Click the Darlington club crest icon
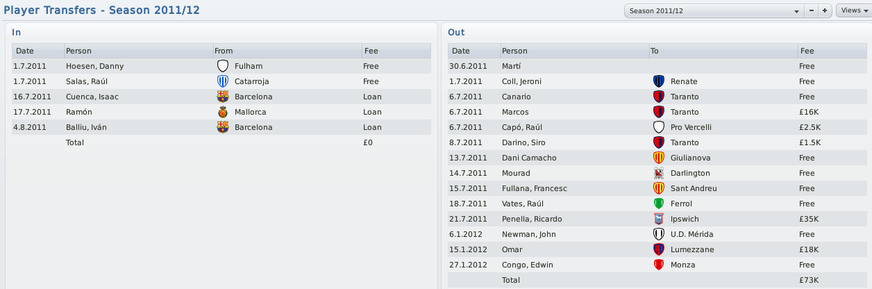Screen dimensions: 872x289 659,173
